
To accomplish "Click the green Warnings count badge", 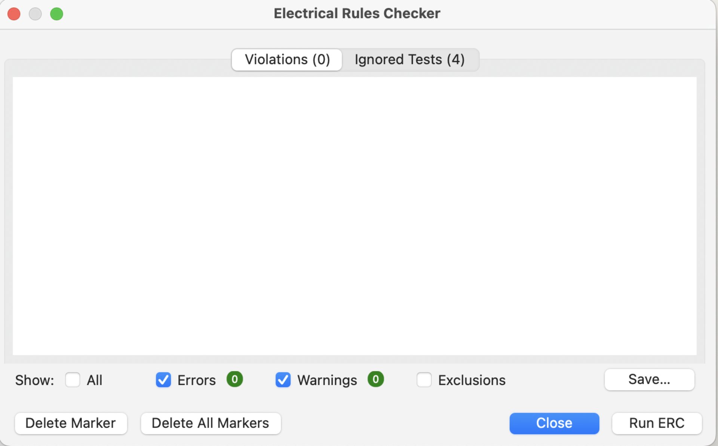I will (376, 379).
